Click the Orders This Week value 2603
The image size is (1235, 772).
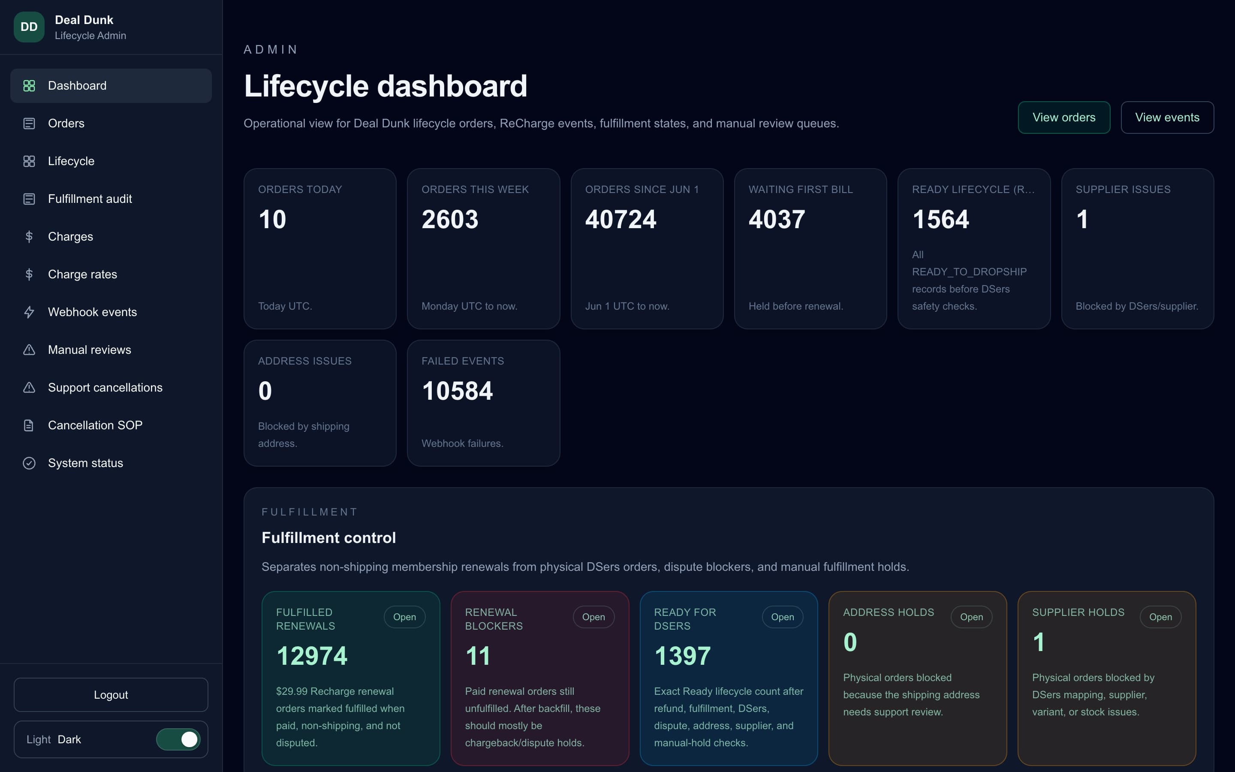coord(449,220)
